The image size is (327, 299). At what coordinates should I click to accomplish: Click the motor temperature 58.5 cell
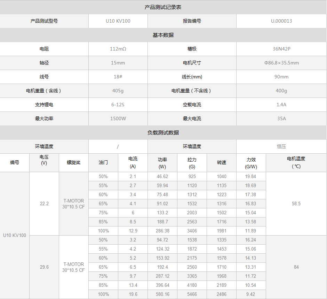pyautogui.click(x=296, y=204)
